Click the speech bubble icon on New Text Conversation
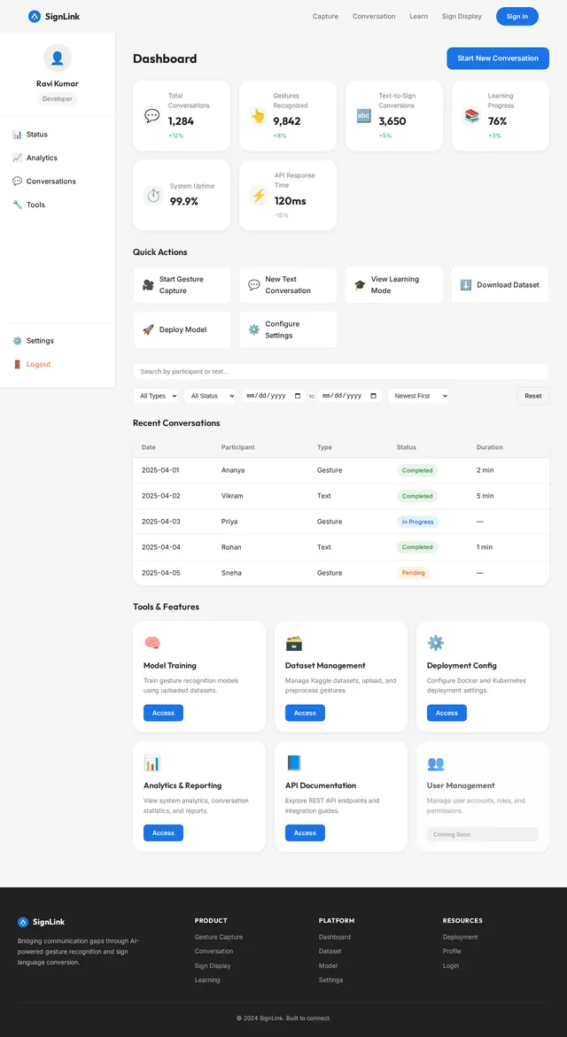The height and width of the screenshot is (1037, 567). (254, 285)
